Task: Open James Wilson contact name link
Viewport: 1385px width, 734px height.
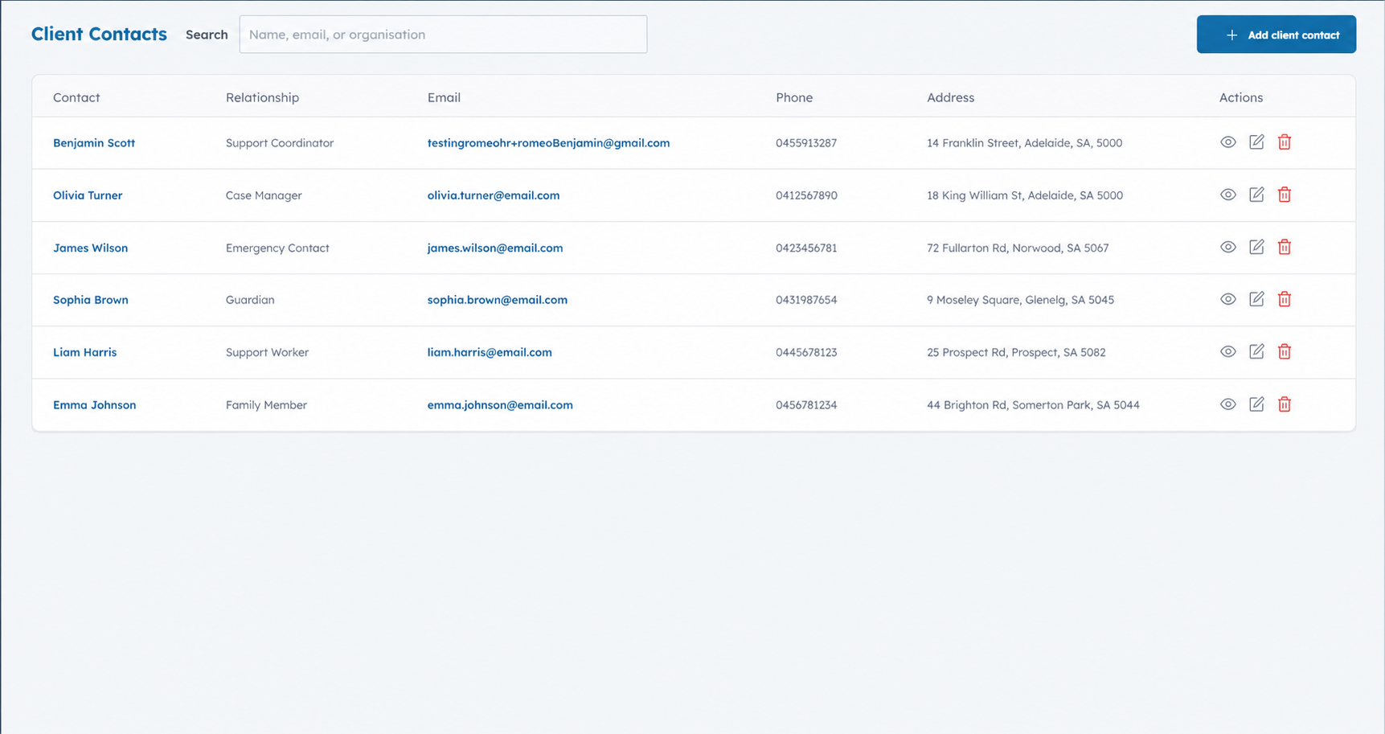Action: click(90, 248)
